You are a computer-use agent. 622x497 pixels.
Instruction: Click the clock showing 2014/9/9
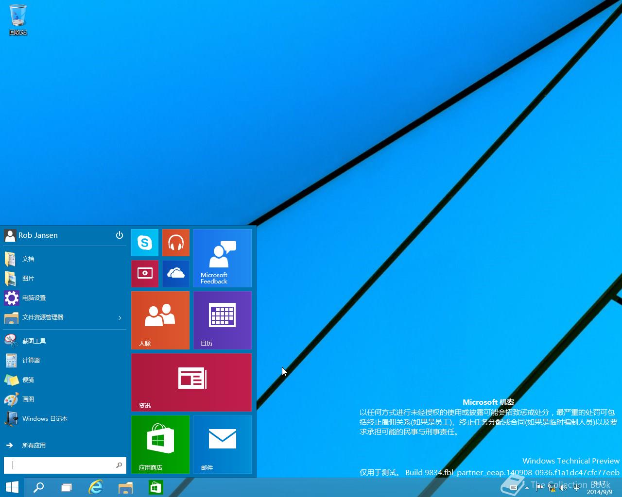(x=600, y=488)
